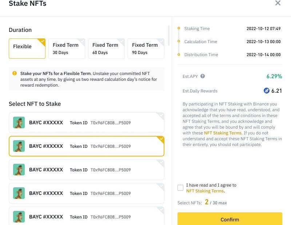291x225 pixels.
Task: Click the yellow Confirm button
Action: pos(230,219)
